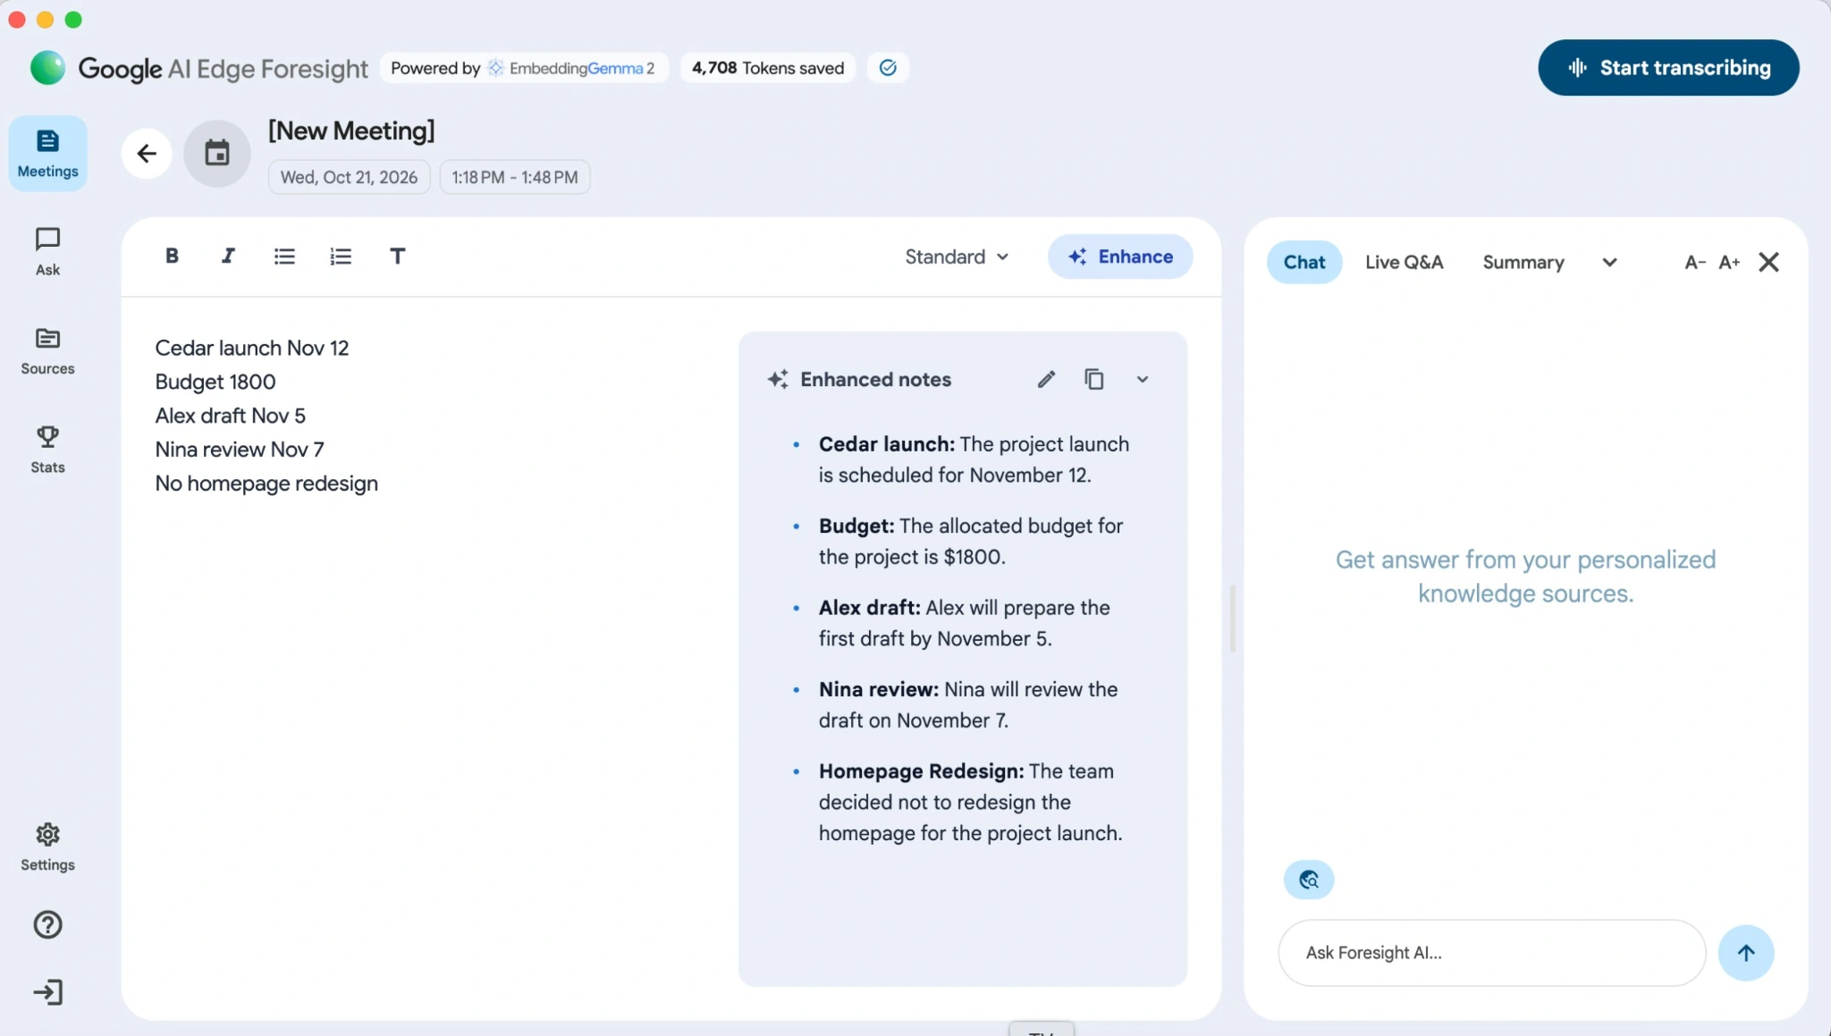Screen dimensions: 1831x1036
Task: Collapse the Enhanced notes card
Action: tap(1143, 379)
